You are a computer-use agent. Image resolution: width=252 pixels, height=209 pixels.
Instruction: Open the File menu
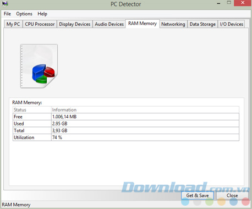pyautogui.click(x=7, y=14)
